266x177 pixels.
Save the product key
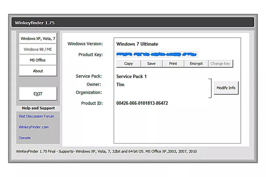(151, 63)
